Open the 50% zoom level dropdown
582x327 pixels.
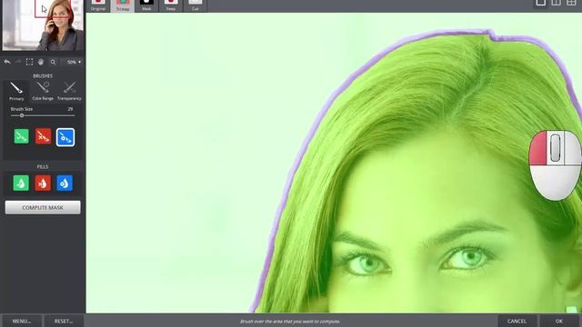click(x=73, y=62)
